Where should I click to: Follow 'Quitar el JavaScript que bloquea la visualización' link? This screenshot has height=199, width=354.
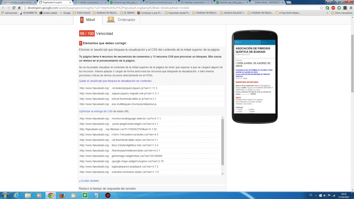115,81
